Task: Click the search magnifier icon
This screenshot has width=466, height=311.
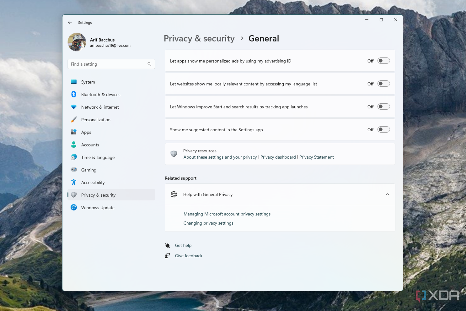Action: 149,64
